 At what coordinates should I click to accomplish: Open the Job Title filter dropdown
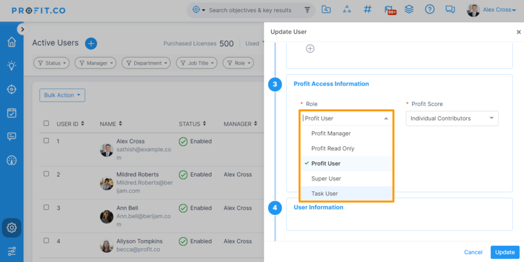tap(196, 63)
